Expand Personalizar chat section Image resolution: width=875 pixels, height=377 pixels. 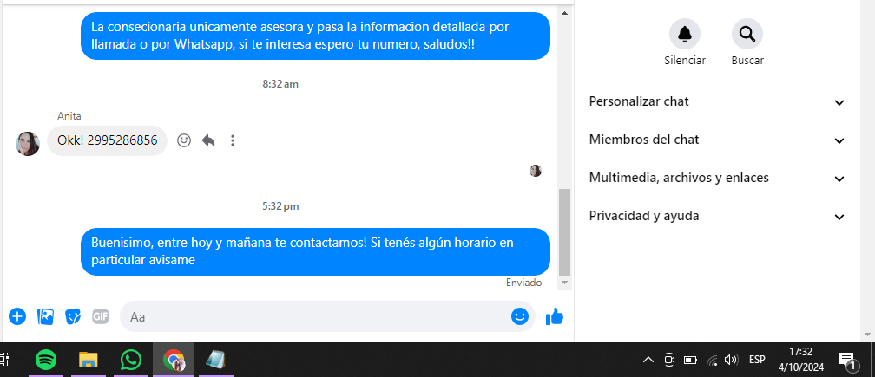coord(717,102)
